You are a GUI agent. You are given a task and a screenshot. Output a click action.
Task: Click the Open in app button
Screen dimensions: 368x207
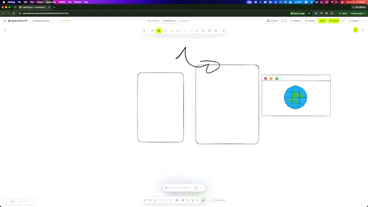298,13
